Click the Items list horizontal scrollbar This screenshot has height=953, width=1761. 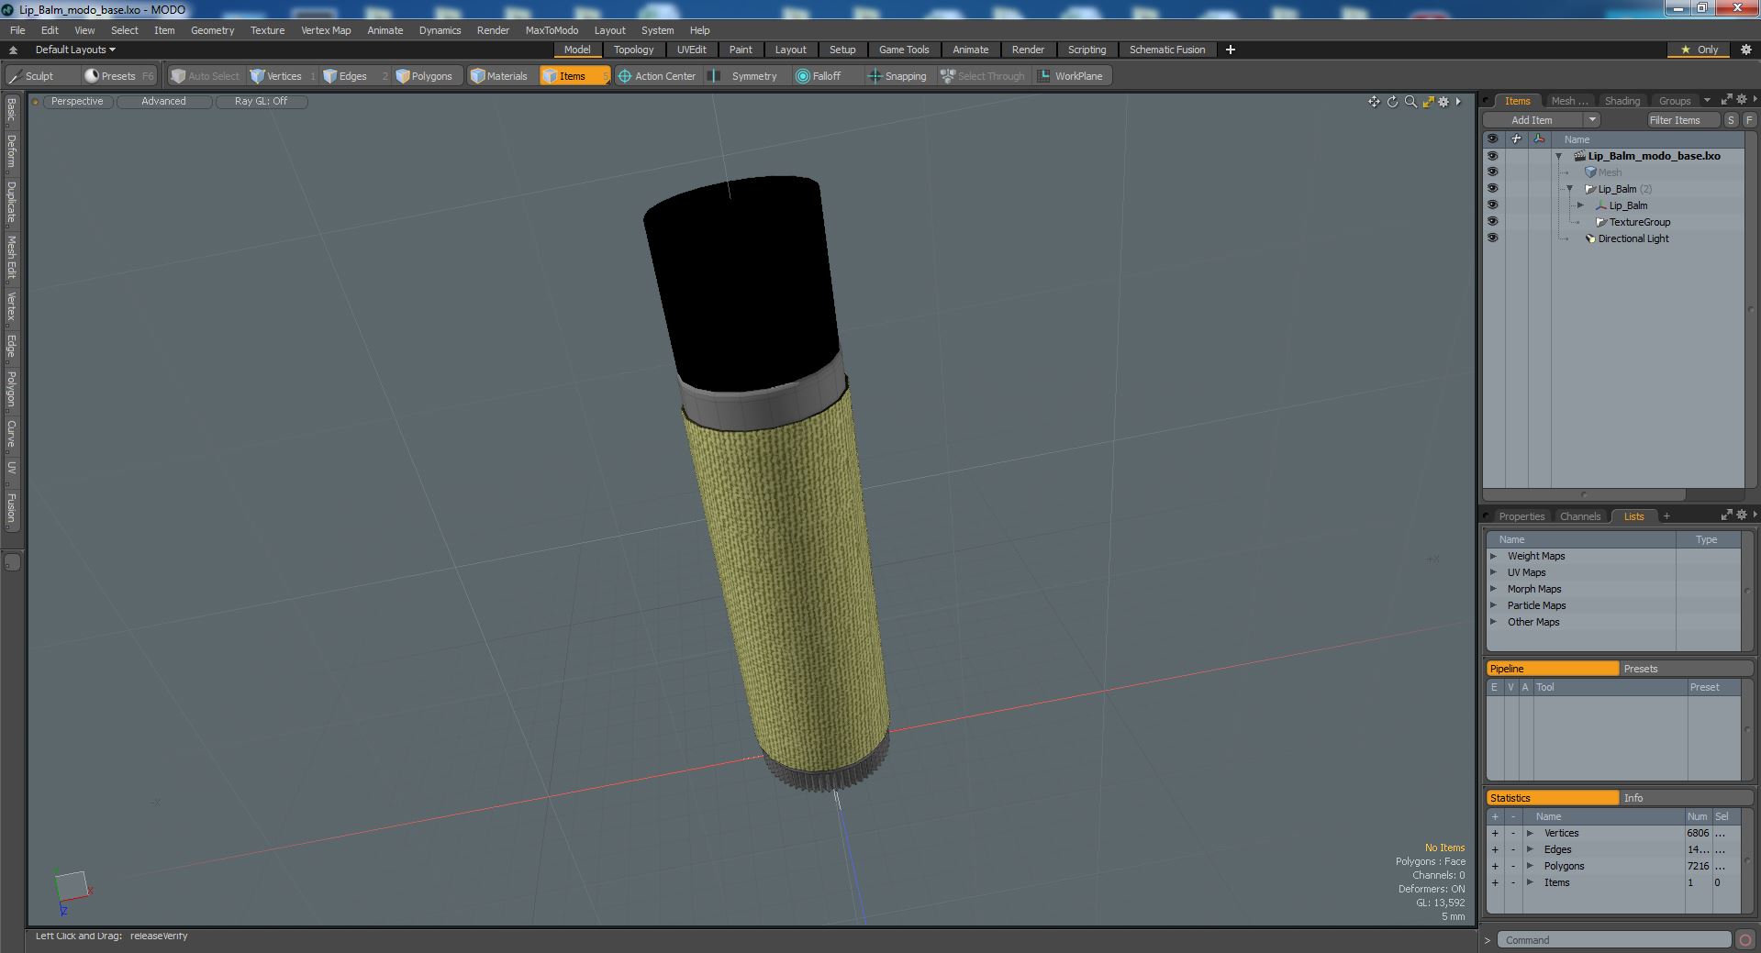coord(1584,494)
